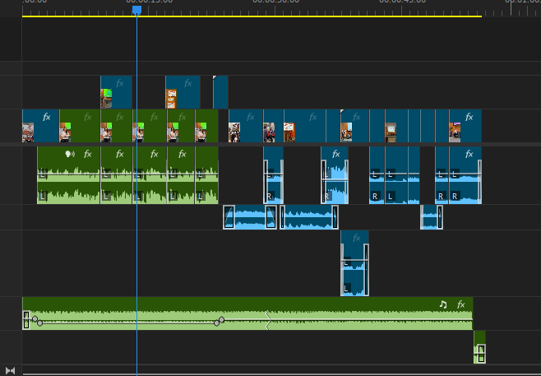This screenshot has height=376, width=541.
Task: Click the fx badge on the crowd thumbnail clip
Action: (251, 118)
